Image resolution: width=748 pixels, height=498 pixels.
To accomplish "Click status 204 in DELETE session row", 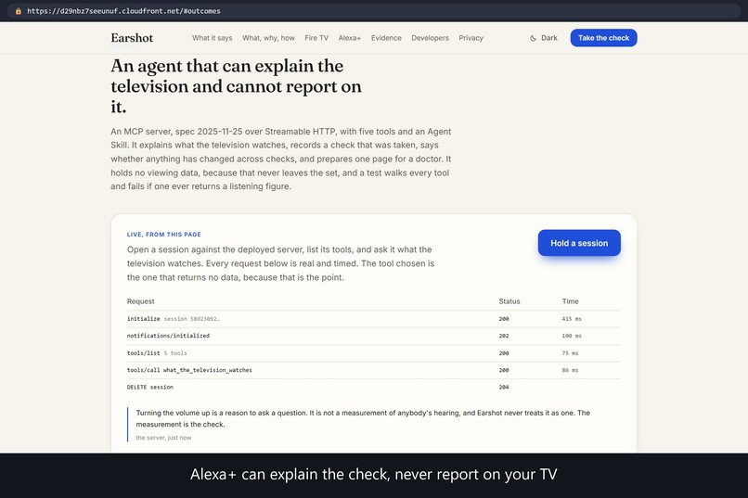I will tap(504, 388).
